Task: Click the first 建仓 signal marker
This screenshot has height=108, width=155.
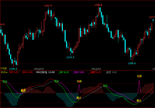Action: point(79,98)
